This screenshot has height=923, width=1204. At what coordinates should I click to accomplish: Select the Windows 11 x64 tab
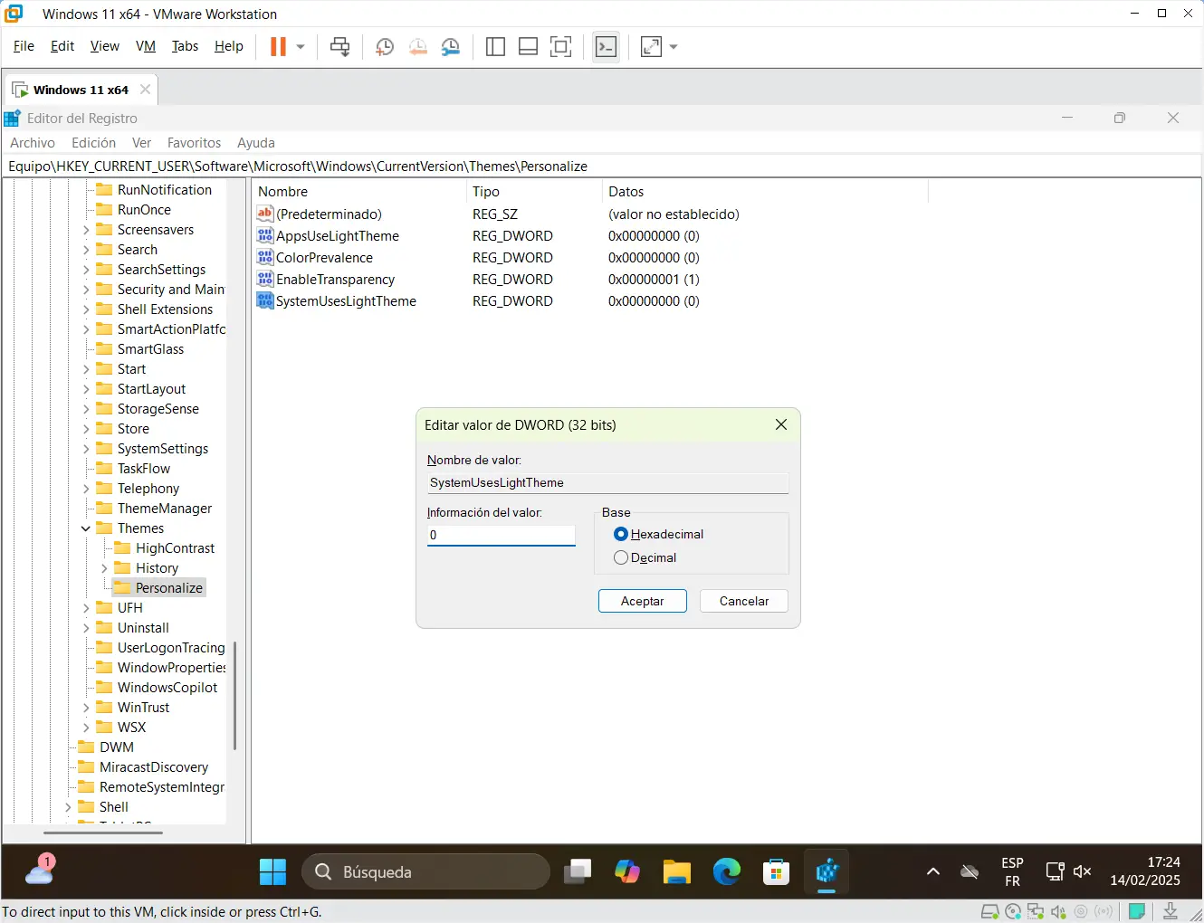(x=81, y=90)
